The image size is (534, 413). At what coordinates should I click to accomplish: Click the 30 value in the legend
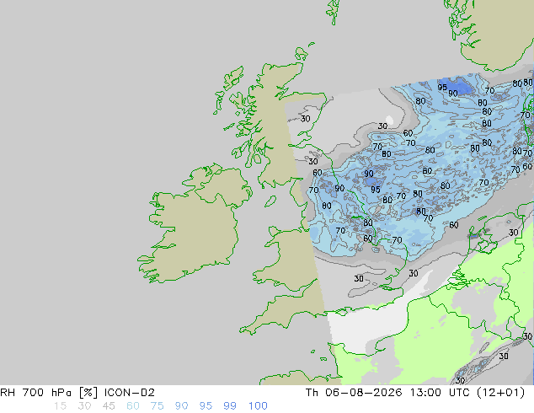(x=84, y=406)
